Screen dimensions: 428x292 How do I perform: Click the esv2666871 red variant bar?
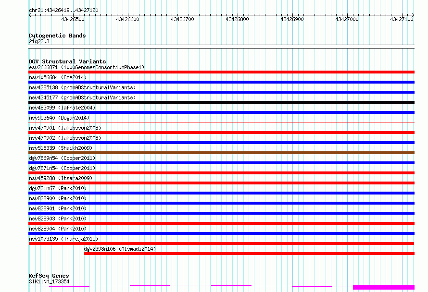click(221, 72)
